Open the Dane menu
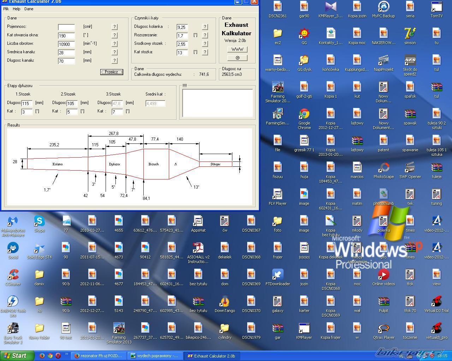Viewport: 452px width, 361px height. point(29,9)
